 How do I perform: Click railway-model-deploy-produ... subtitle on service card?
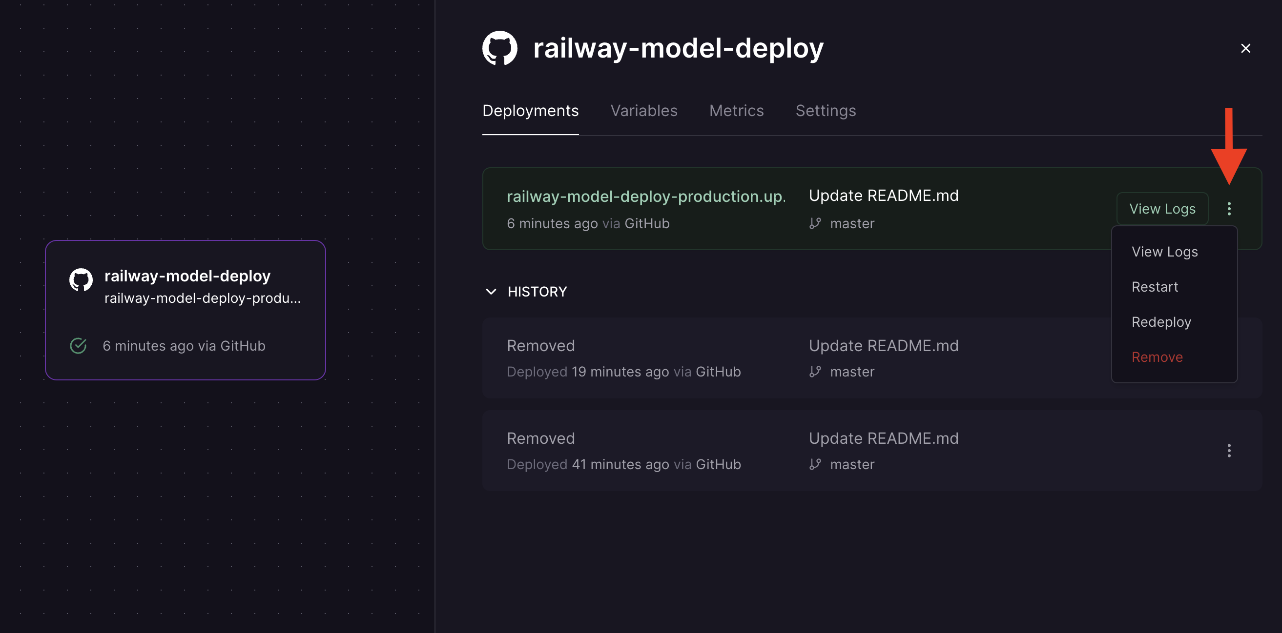coord(203,298)
